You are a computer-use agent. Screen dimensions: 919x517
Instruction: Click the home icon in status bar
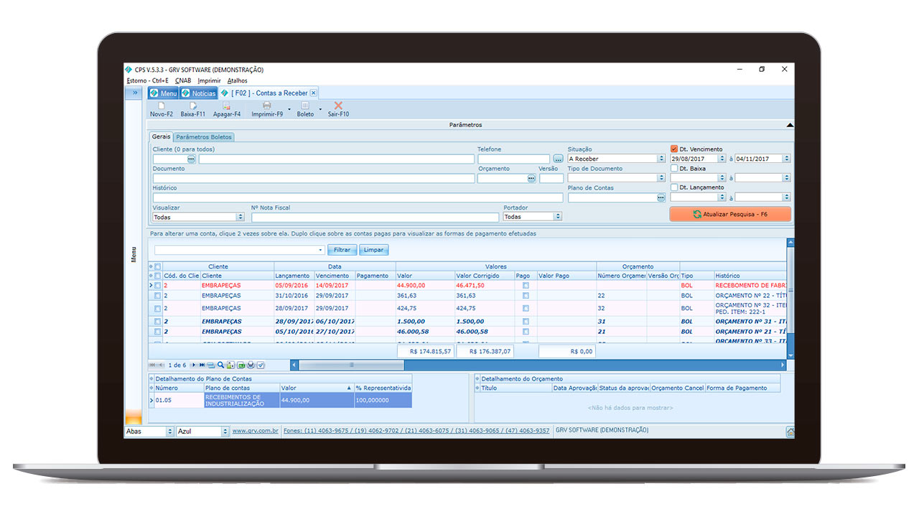pos(790,432)
